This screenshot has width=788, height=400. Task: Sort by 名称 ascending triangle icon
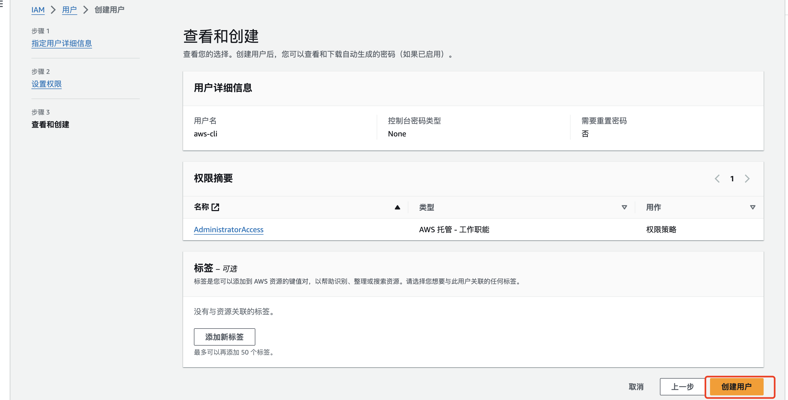pyautogui.click(x=397, y=207)
